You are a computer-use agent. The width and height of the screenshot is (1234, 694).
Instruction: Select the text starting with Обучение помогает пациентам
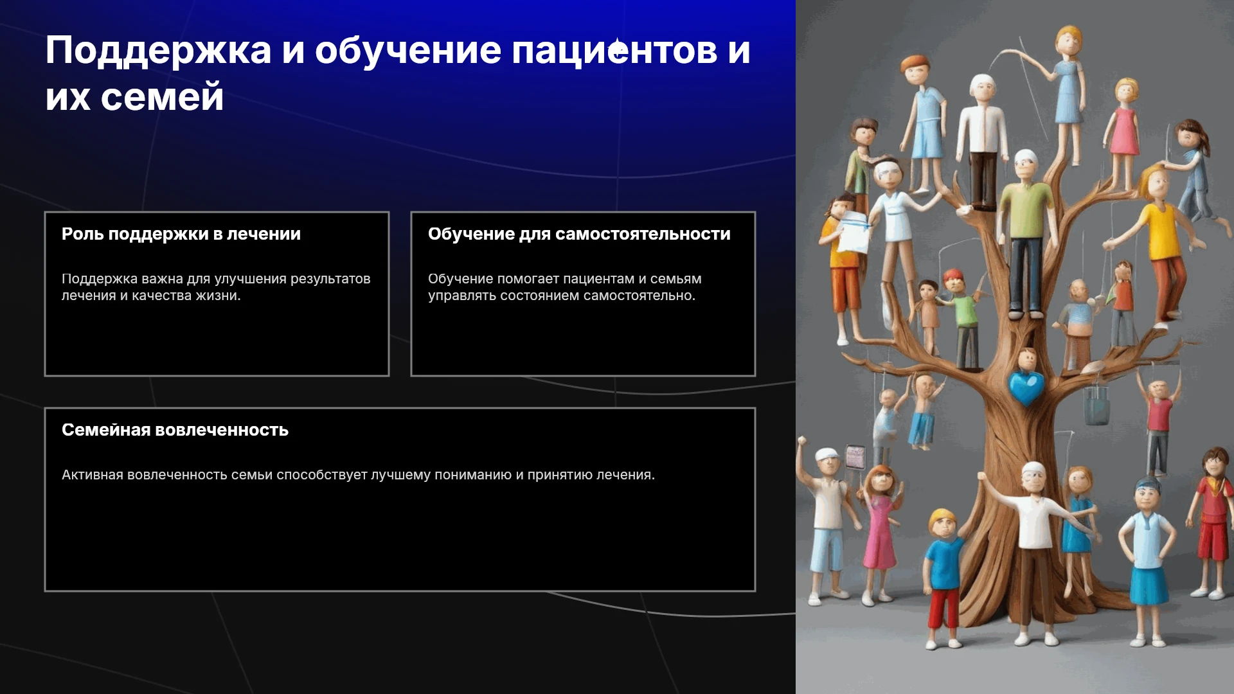(564, 287)
